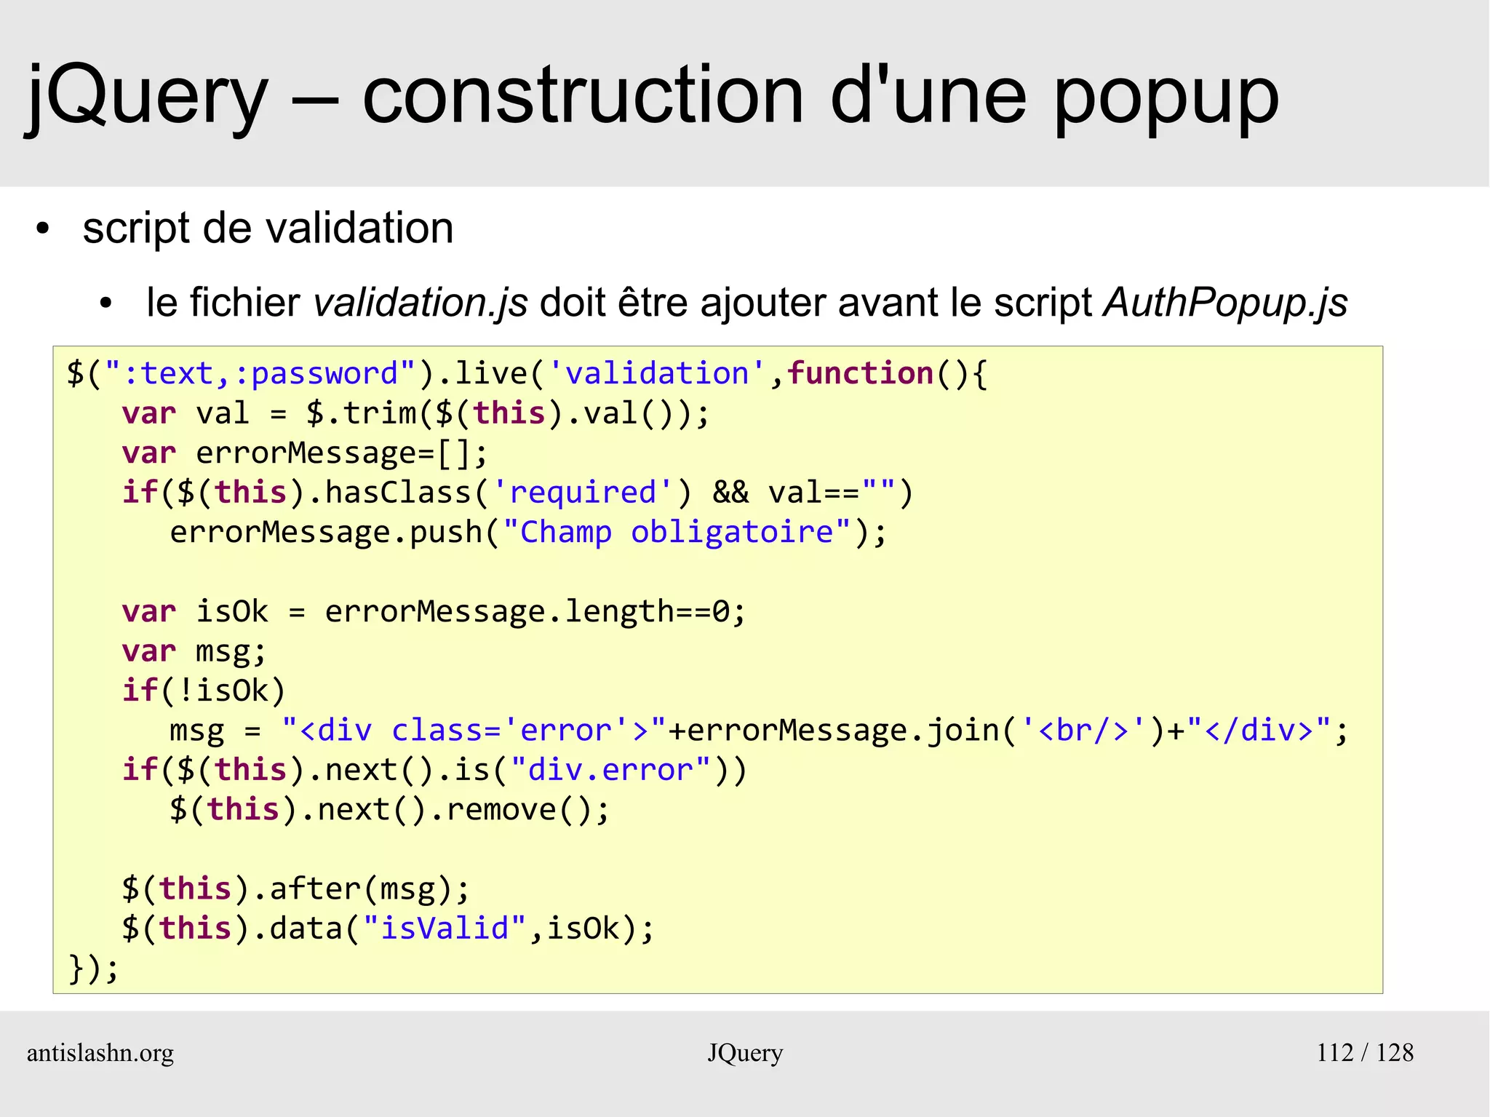Click the line with hasClass('required')
The height and width of the screenshot is (1117, 1490).
coord(517,493)
